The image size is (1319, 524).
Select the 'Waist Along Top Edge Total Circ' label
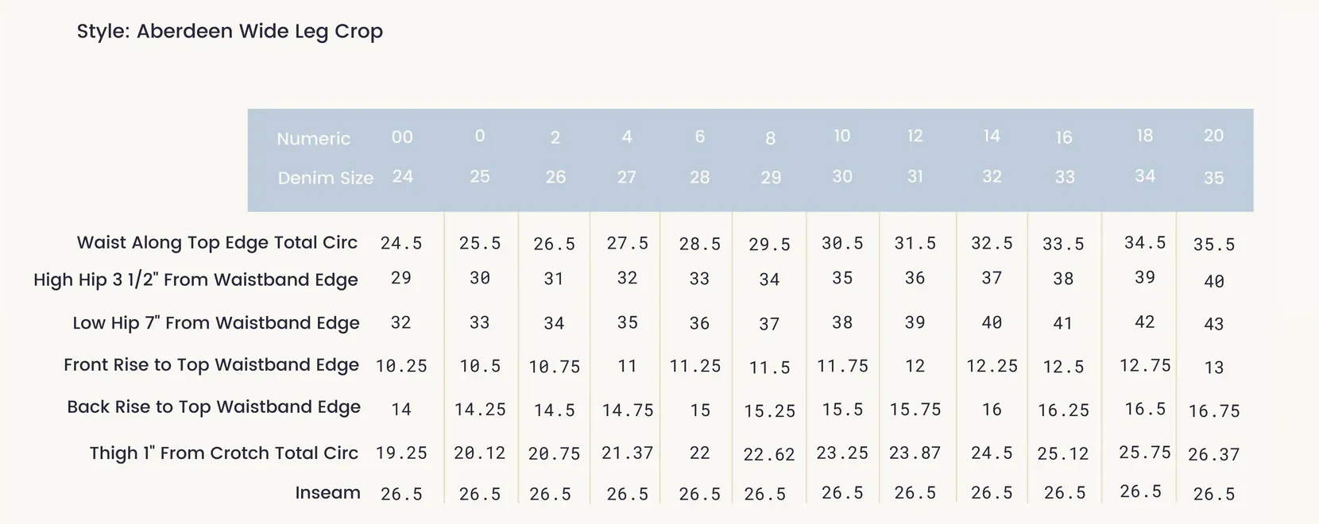[x=217, y=242]
